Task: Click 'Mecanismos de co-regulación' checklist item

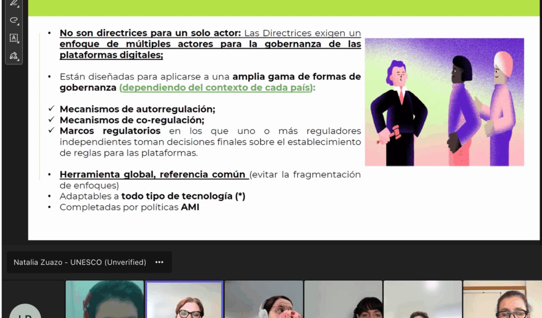Action: click(x=132, y=120)
